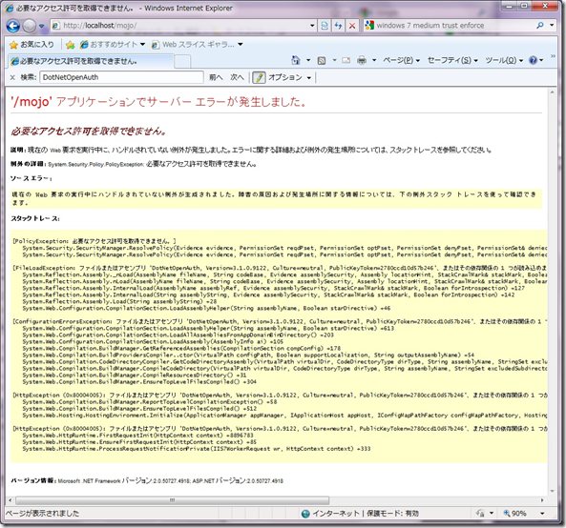Click the horizontal scrollbar right arrow
This screenshot has height=528, width=566.
[542, 500]
